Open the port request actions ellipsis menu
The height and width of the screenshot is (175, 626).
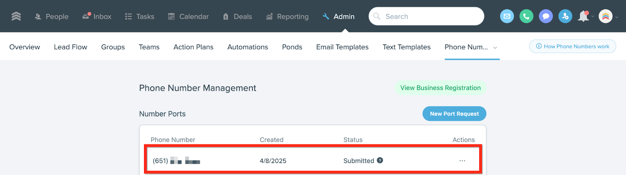(x=462, y=161)
